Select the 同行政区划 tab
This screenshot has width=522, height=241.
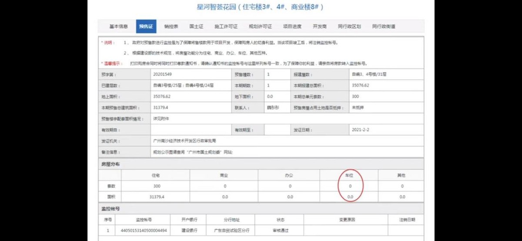[349, 27]
